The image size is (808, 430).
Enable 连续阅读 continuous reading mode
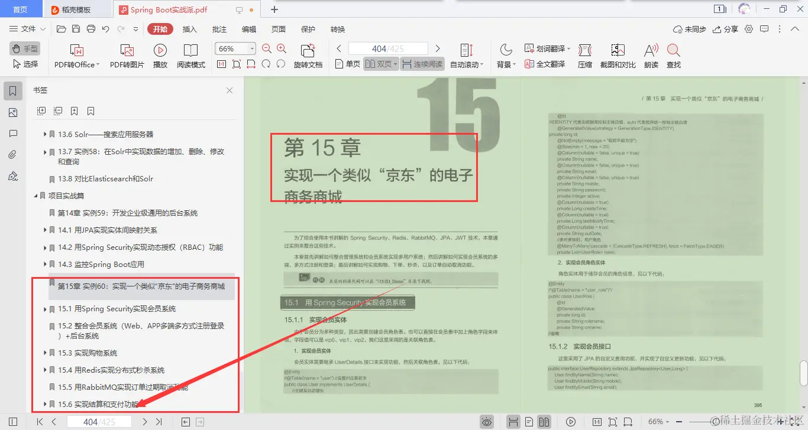(422, 64)
